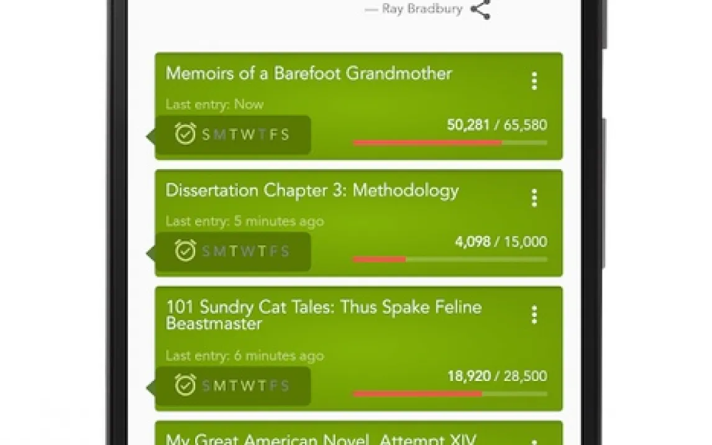
Task: Select My Great American Novel, Attempt XIV card
Action: (321, 437)
